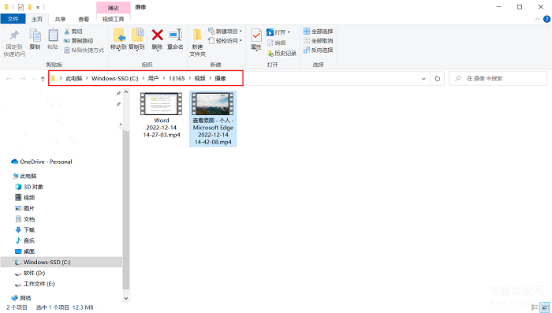
Task: Switch to the Home ribbon tab
Action: click(37, 19)
